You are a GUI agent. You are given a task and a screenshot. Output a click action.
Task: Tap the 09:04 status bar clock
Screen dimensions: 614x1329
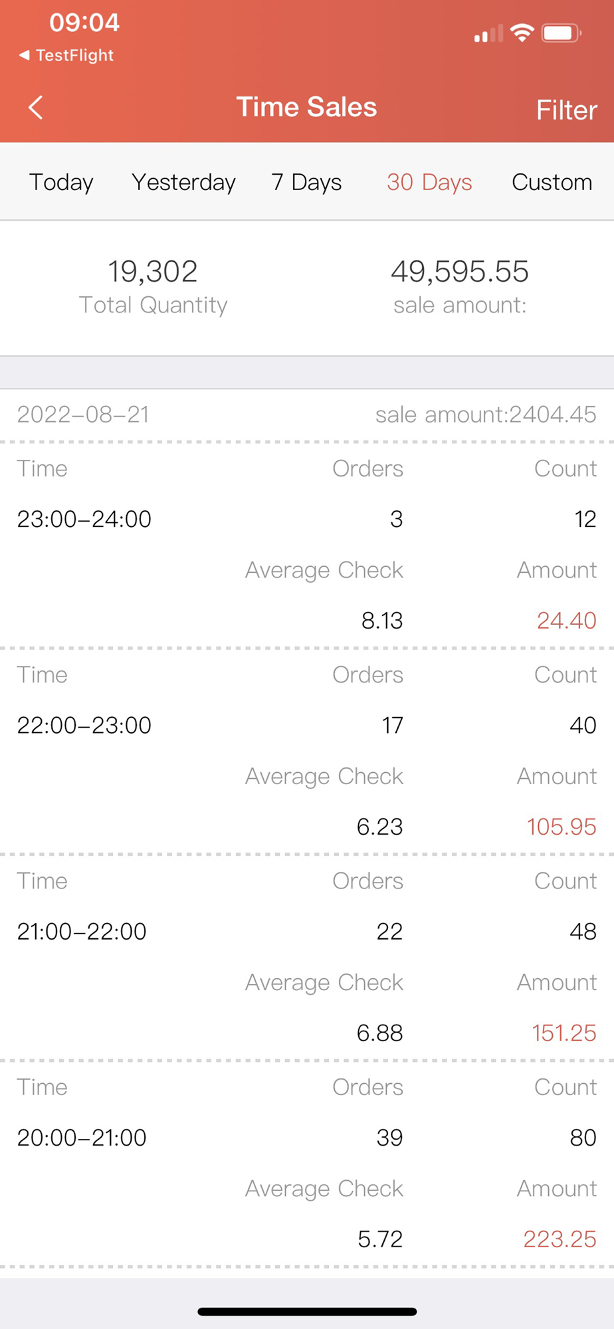click(x=84, y=23)
